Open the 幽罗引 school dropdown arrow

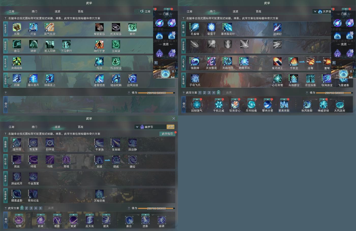(137, 127)
